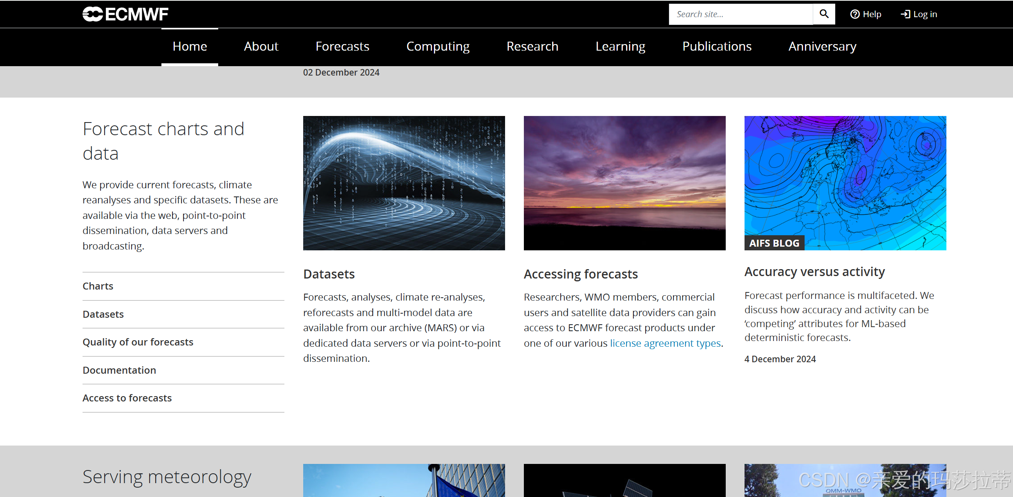Open the About menu item
This screenshot has width=1013, height=497.
261,47
